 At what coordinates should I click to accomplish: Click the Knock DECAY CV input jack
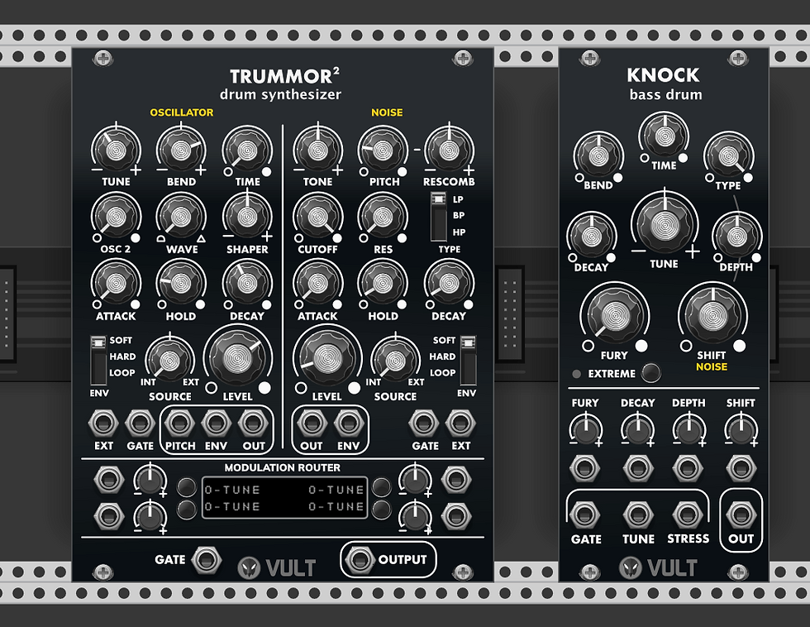tap(638, 468)
